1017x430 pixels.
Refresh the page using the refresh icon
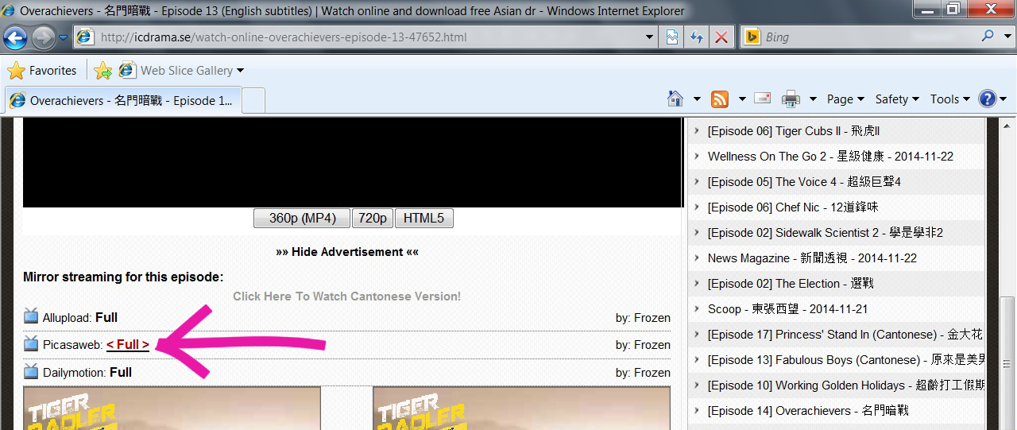pyautogui.click(x=697, y=37)
